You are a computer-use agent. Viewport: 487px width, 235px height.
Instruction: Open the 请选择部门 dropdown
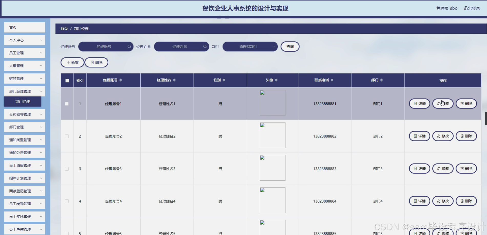[x=250, y=46]
